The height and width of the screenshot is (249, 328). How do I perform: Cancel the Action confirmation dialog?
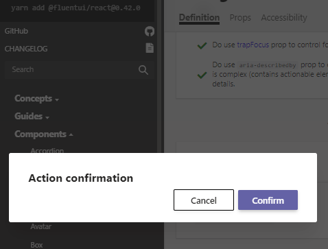204,200
